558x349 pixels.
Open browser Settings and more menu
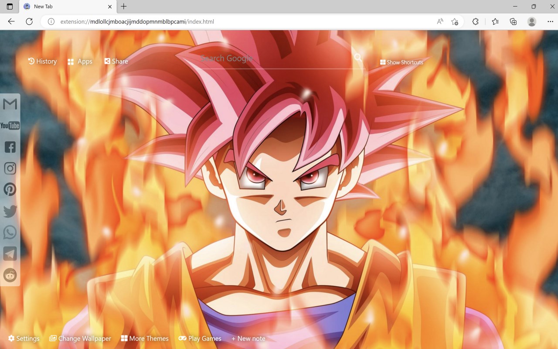tap(550, 21)
